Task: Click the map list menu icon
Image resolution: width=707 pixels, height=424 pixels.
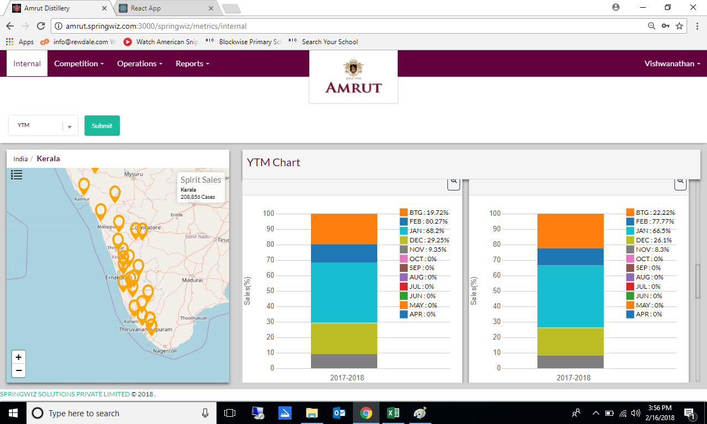Action: (17, 175)
